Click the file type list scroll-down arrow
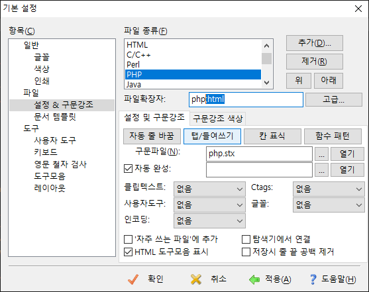 (x=266, y=83)
